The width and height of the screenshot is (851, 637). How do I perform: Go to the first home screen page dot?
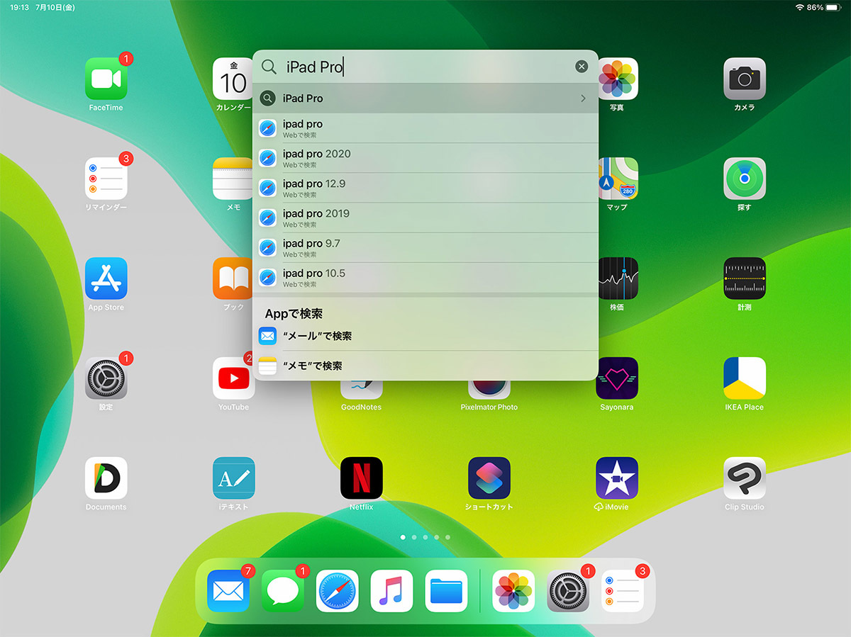(403, 538)
